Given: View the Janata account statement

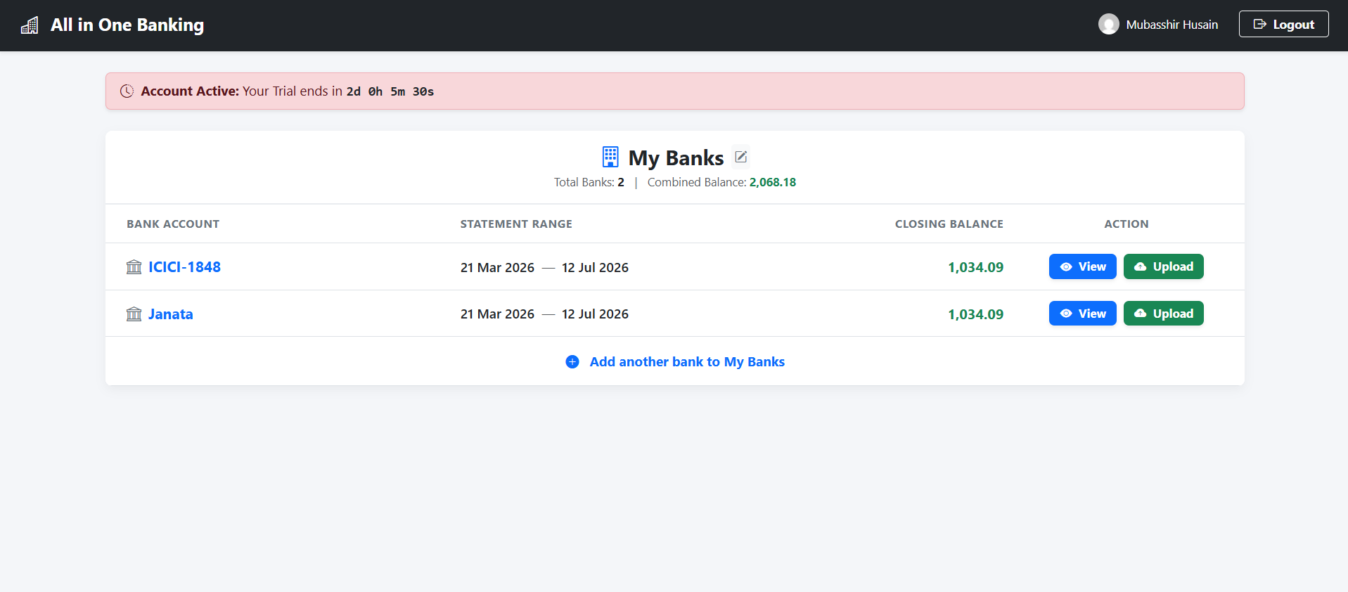Looking at the screenshot, I should coord(1082,314).
